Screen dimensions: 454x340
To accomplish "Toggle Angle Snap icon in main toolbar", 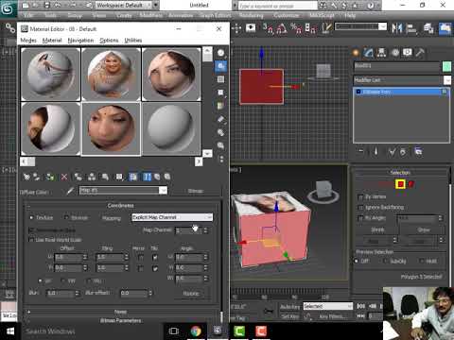I will coord(282,28).
